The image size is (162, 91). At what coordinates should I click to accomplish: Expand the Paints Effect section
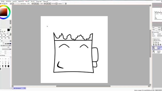[152, 32]
